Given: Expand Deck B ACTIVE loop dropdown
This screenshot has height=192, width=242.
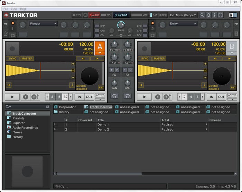Looking at the screenshot, I should point(232,99).
